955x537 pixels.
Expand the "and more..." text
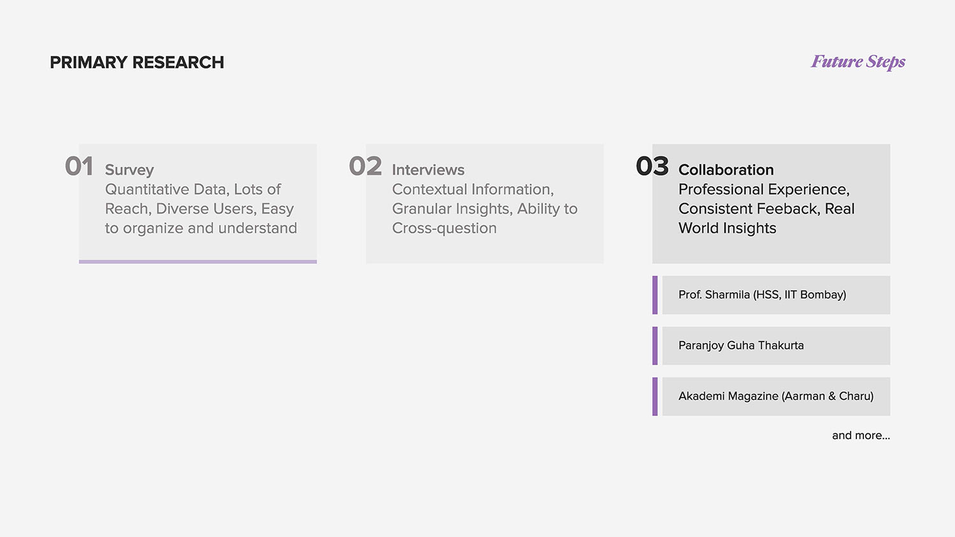[x=861, y=435]
